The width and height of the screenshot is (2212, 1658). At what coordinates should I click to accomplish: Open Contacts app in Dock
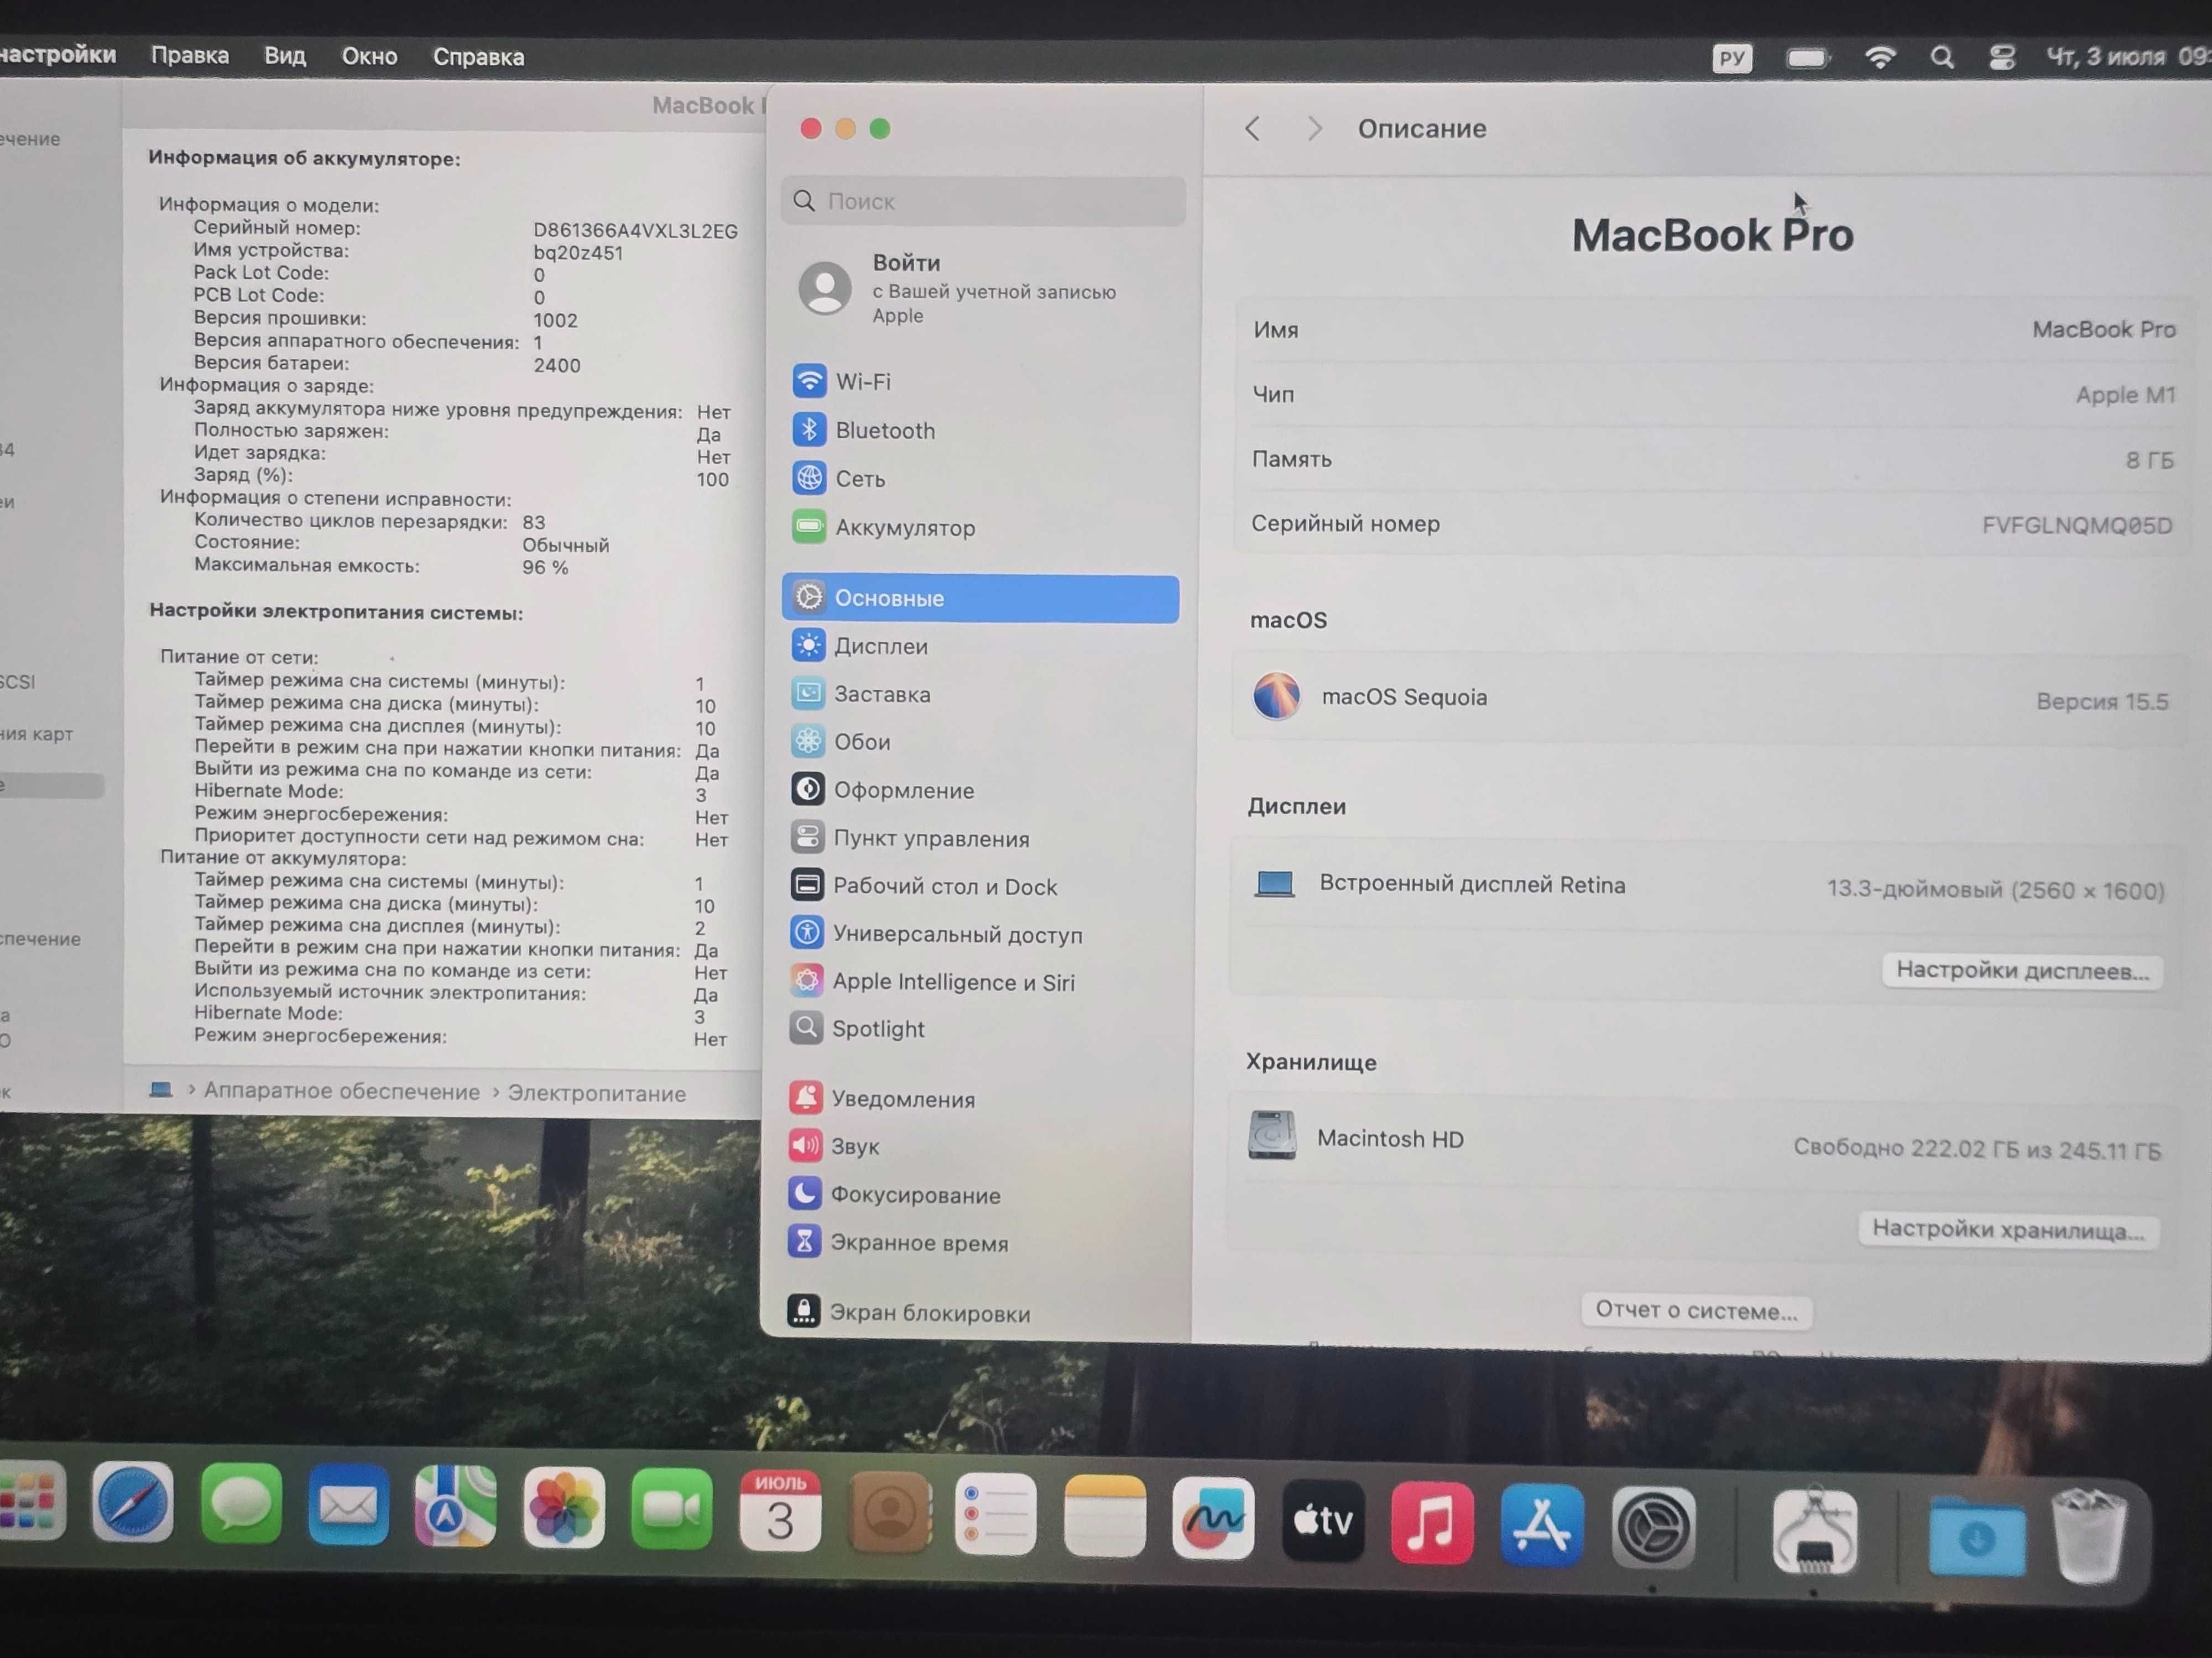coord(889,1513)
